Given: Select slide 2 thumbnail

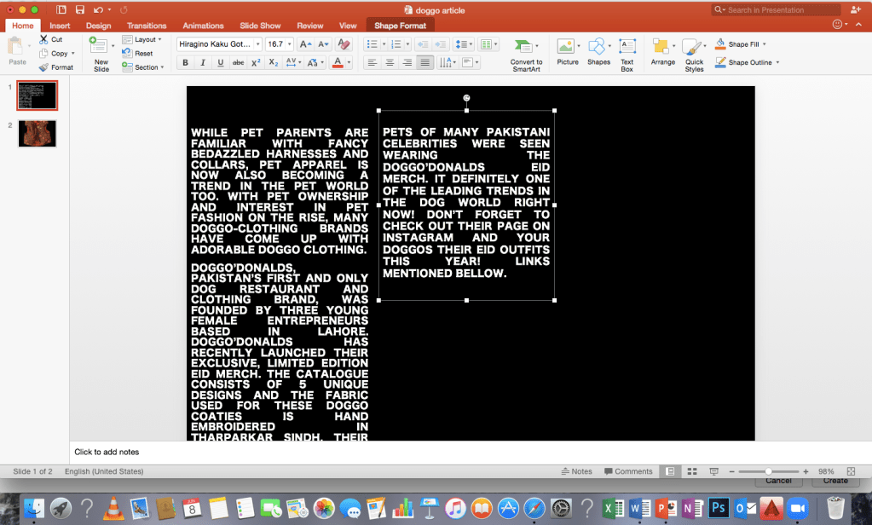Looking at the screenshot, I should 37,134.
